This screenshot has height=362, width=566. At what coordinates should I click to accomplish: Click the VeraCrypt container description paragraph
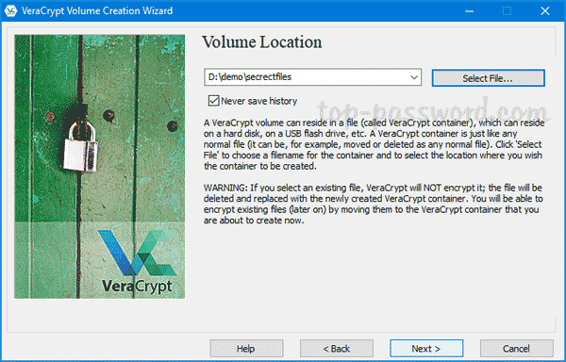[374, 144]
